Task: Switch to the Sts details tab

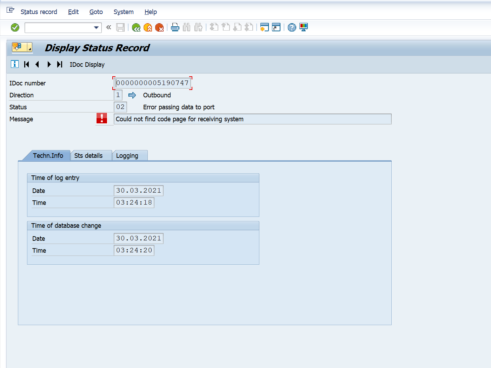Action: coord(88,156)
